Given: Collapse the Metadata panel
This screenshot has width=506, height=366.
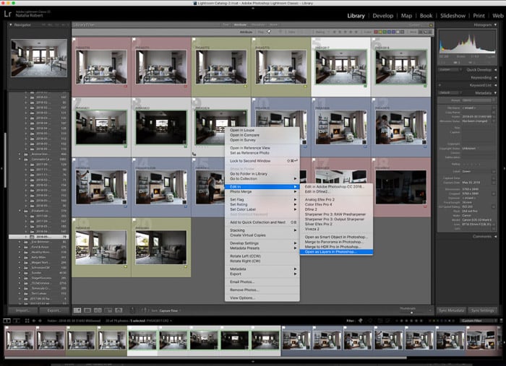Looking at the screenshot, I should pyautogui.click(x=495, y=93).
